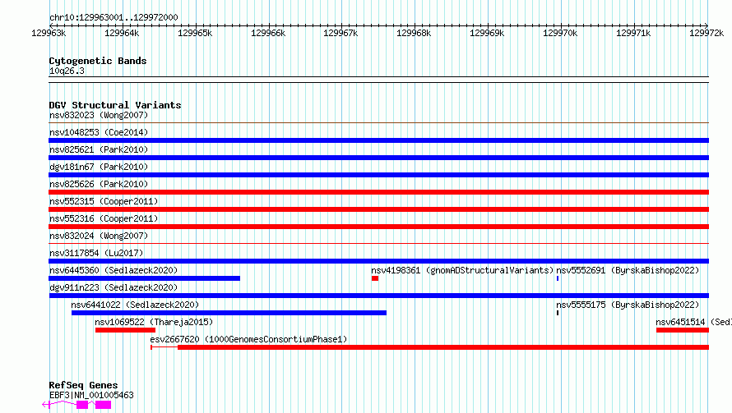Select gene label EBF3|NM_001005463
Viewport: 732px width, 413px height.
tap(91, 395)
